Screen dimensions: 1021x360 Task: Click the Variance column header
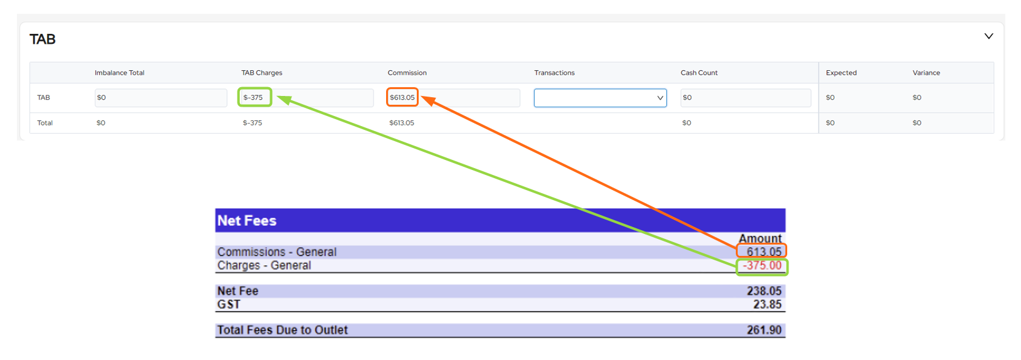coord(926,73)
